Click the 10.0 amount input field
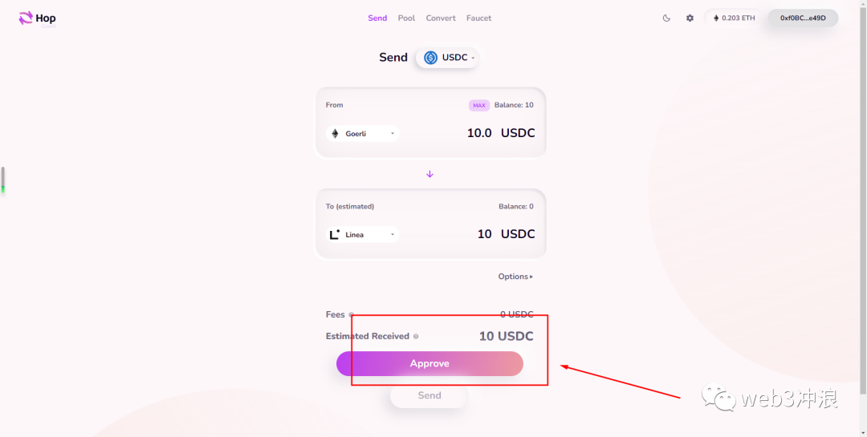This screenshot has width=867, height=437. pos(448,133)
